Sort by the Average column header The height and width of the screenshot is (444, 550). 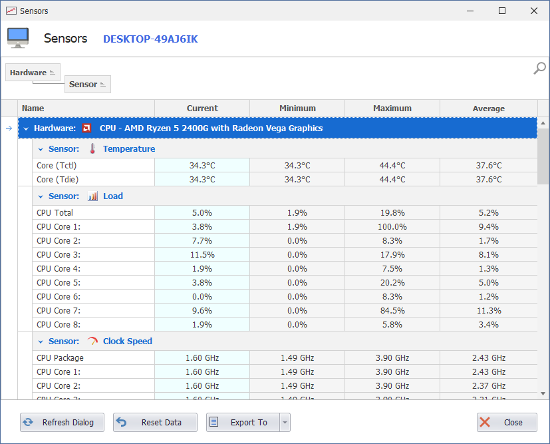pos(489,108)
